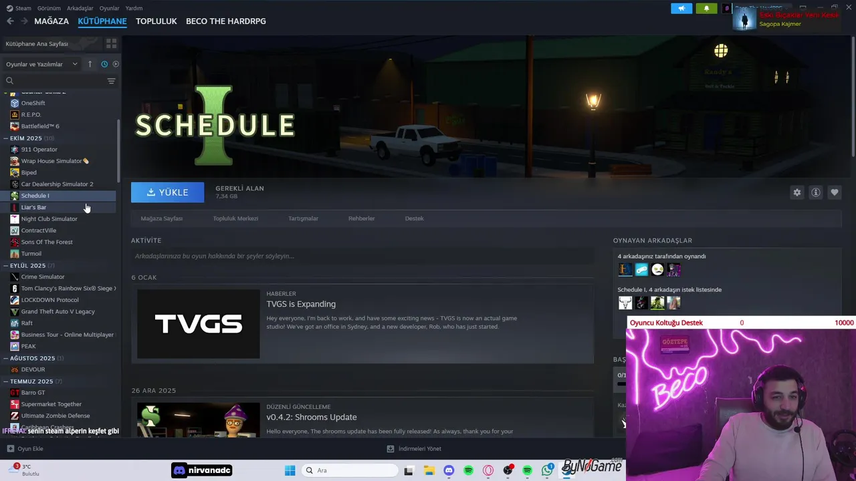The image size is (856, 481).
Task: Open the BECO THE HARDRPG profile tab
Action: pyautogui.click(x=226, y=21)
